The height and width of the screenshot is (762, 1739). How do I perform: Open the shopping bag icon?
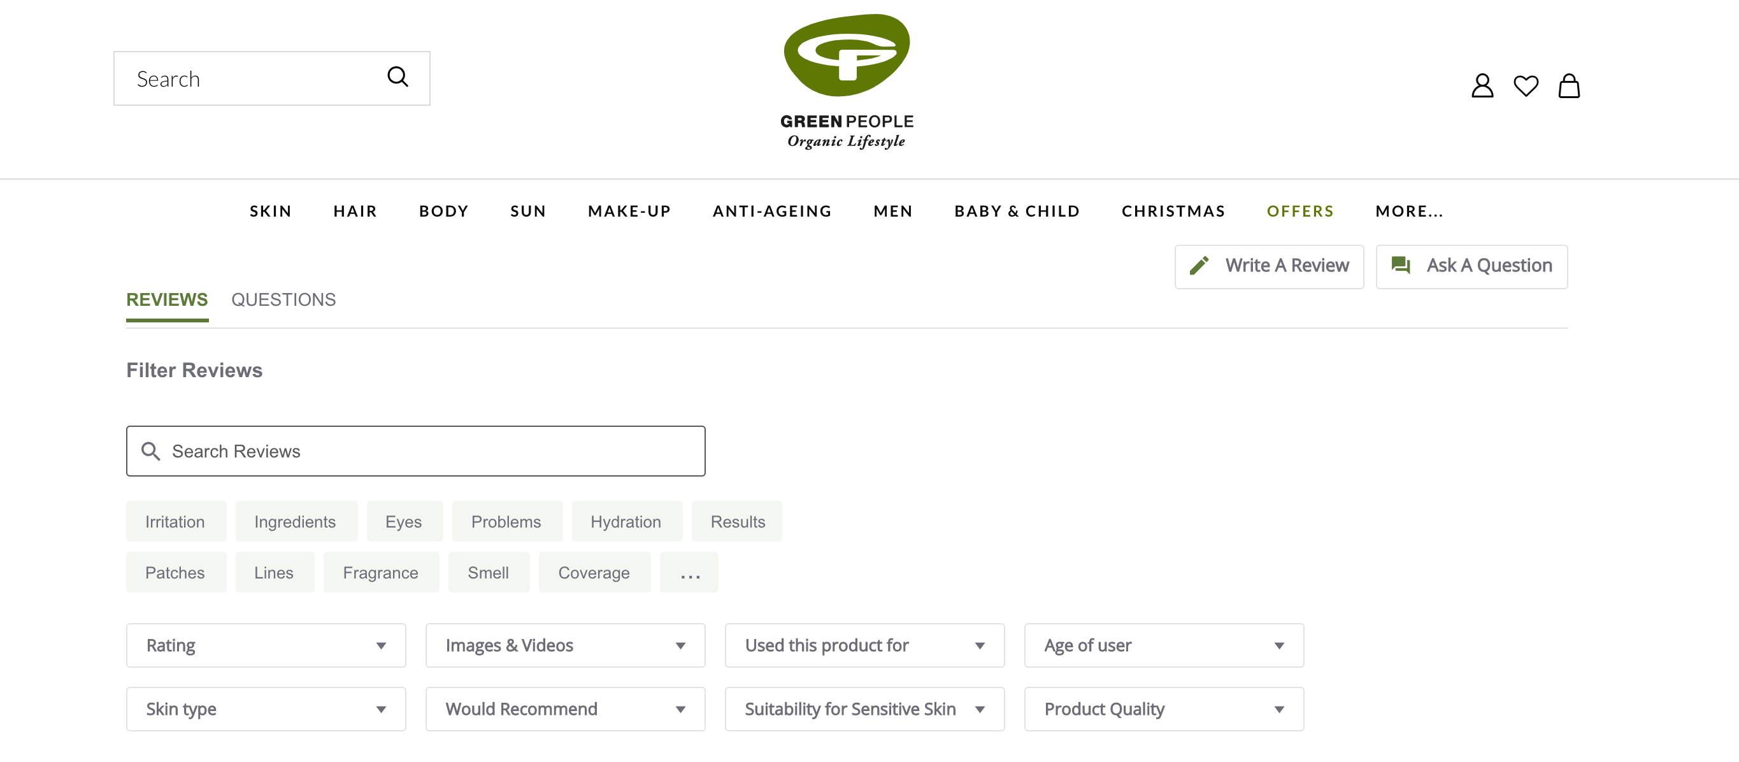coord(1568,86)
